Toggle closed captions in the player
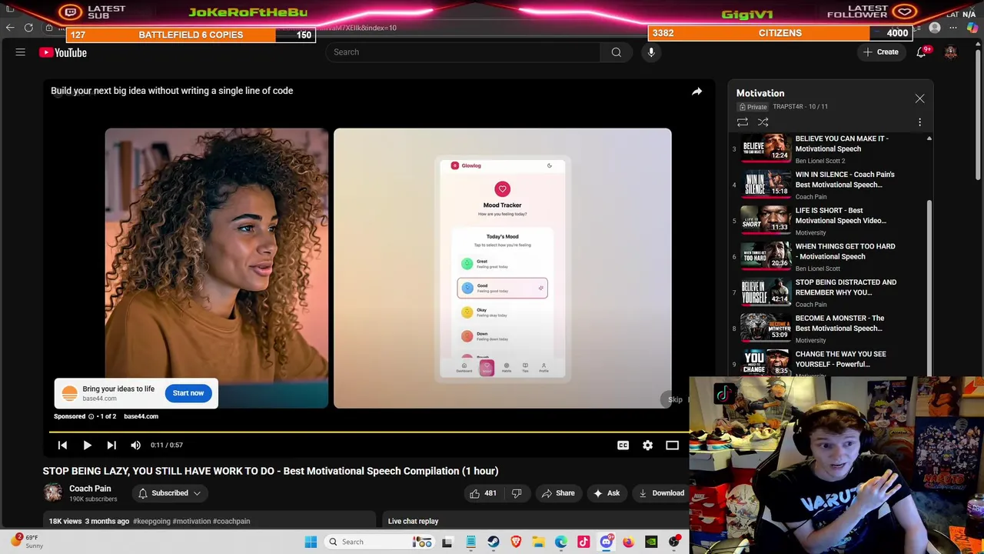 623,445
